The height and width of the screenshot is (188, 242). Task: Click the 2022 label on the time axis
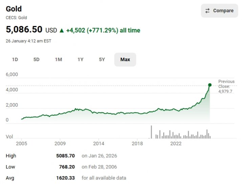coord(176,143)
